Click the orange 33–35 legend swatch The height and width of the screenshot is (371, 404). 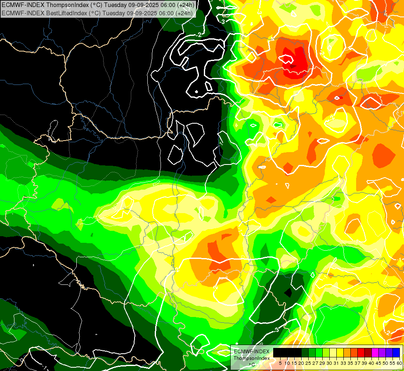coord(347,352)
